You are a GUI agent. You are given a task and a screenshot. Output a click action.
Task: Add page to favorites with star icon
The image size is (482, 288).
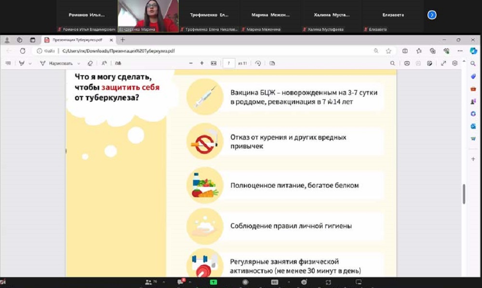[388, 51]
